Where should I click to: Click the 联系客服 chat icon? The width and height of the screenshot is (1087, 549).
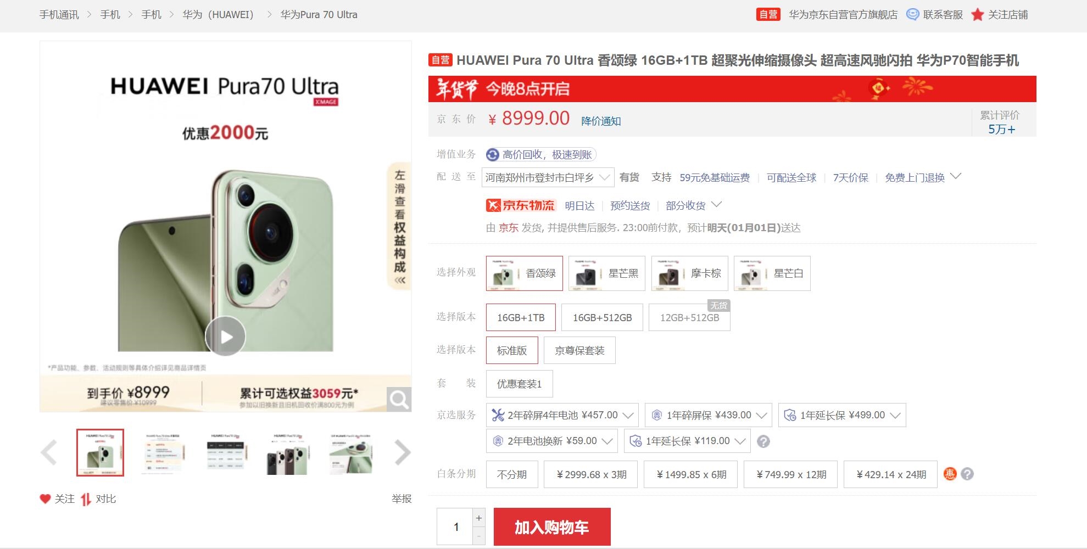pyautogui.click(x=912, y=15)
